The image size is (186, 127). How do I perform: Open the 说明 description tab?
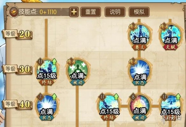click(115, 12)
